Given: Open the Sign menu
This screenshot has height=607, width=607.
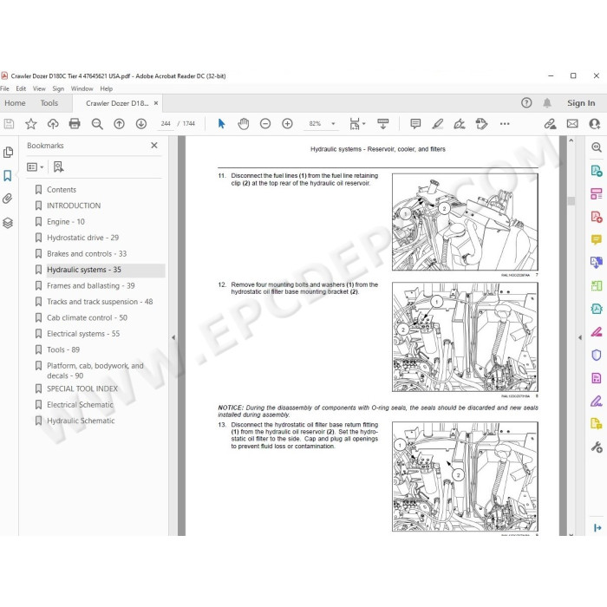Looking at the screenshot, I should (x=58, y=88).
